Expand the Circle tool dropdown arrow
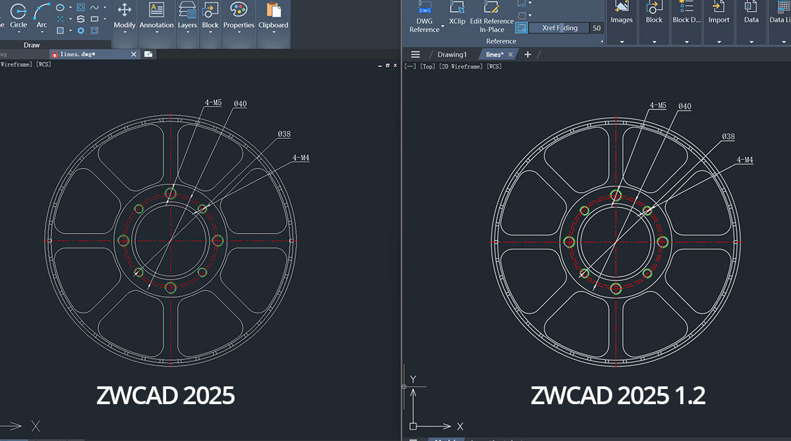791x441 pixels. (x=18, y=32)
